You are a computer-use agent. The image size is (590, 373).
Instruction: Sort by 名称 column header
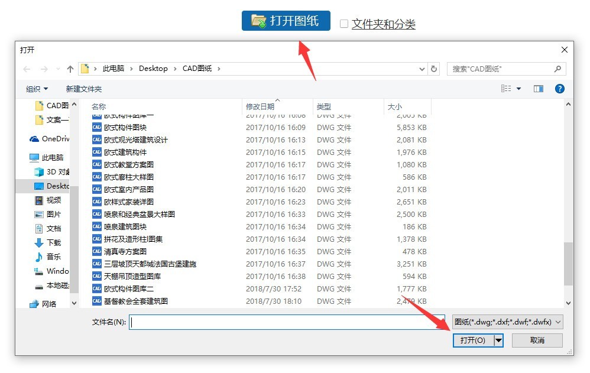99,106
